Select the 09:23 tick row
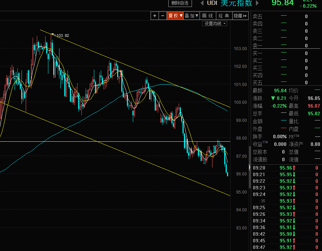Viewport: 322px width, 251px height. pyautogui.click(x=285, y=188)
